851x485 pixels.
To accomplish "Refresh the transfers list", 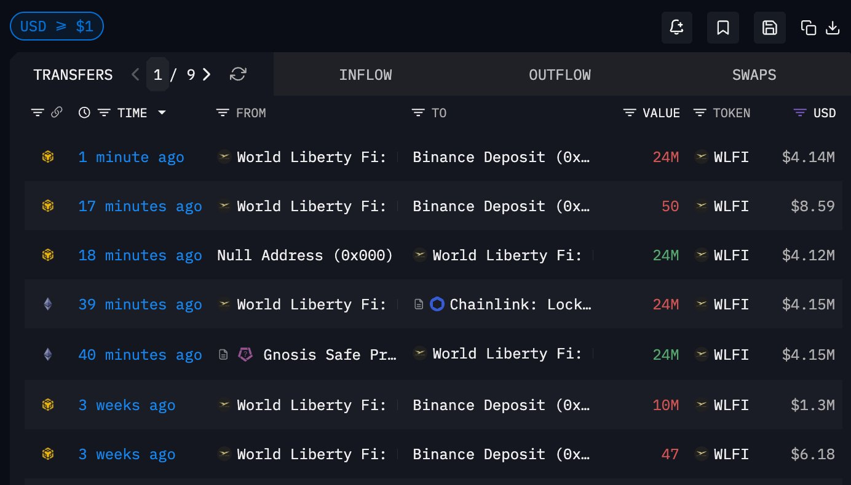I will coord(238,75).
